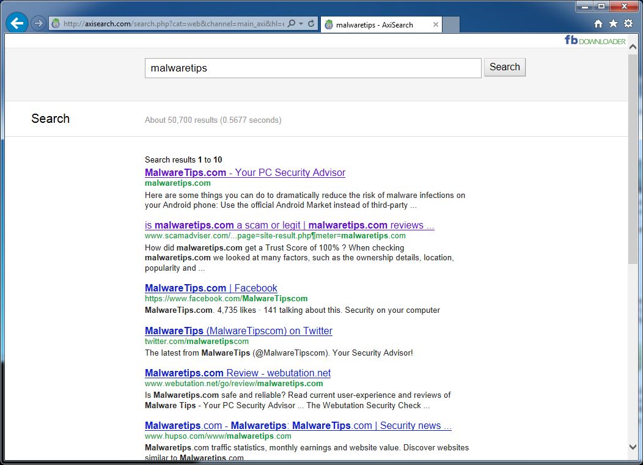
Task: Open Favorites with the star icon
Action: click(613, 23)
